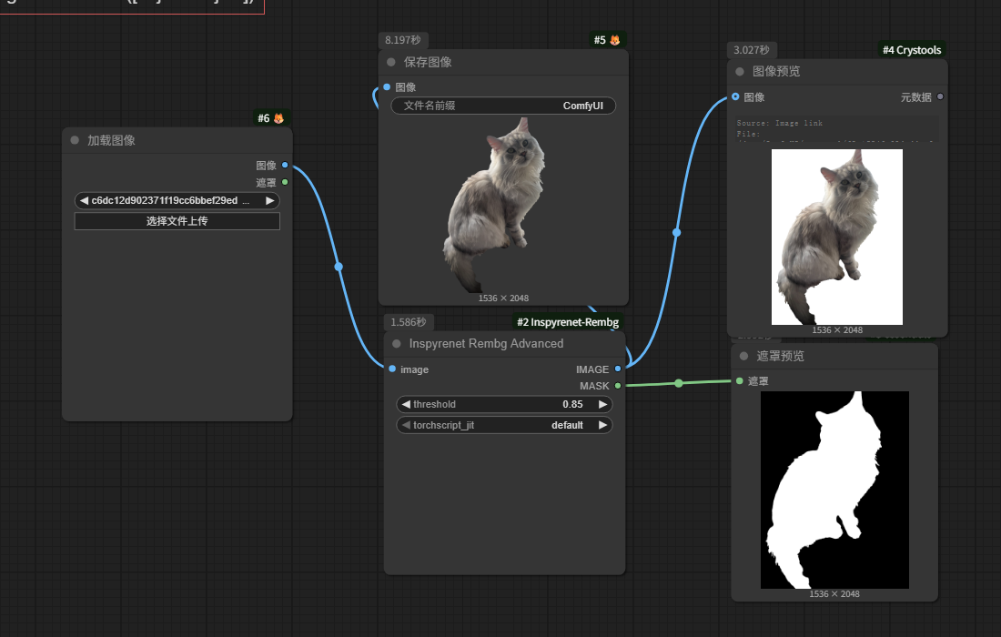This screenshot has width=1001, height=637.
Task: Increase threshold with the right arrow
Action: (x=602, y=404)
